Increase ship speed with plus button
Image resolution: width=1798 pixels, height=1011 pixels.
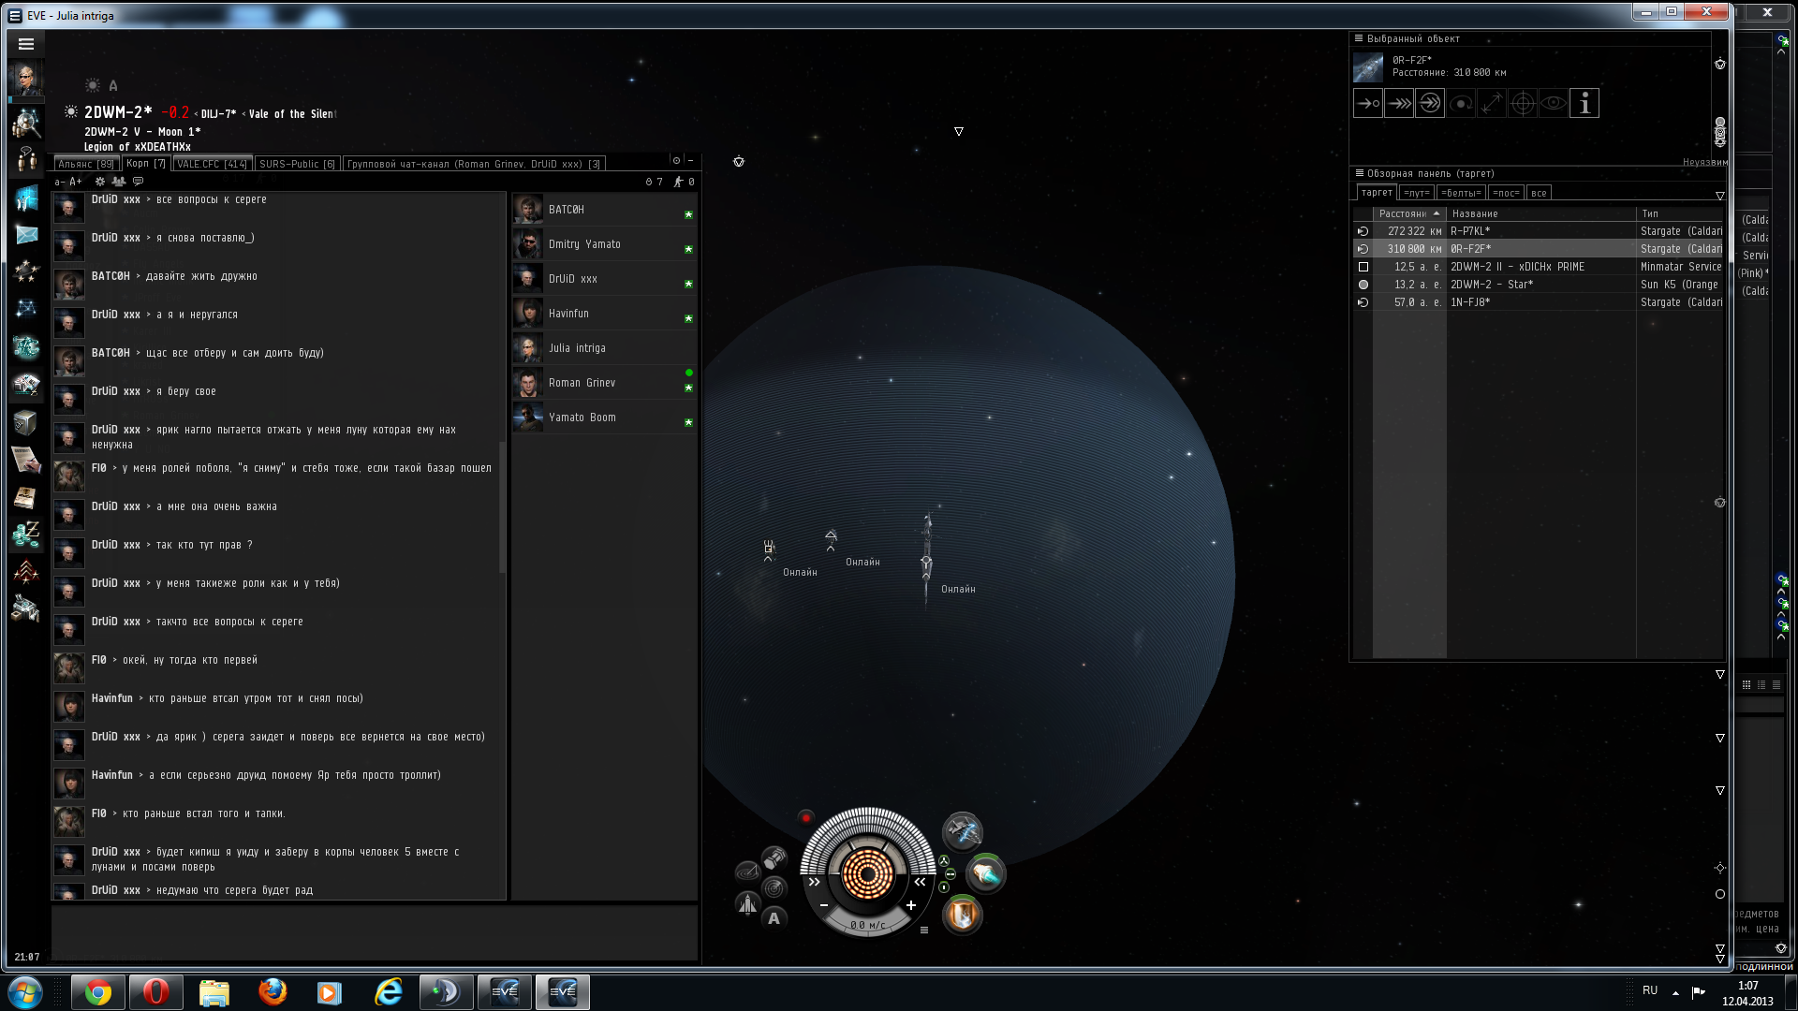911,905
